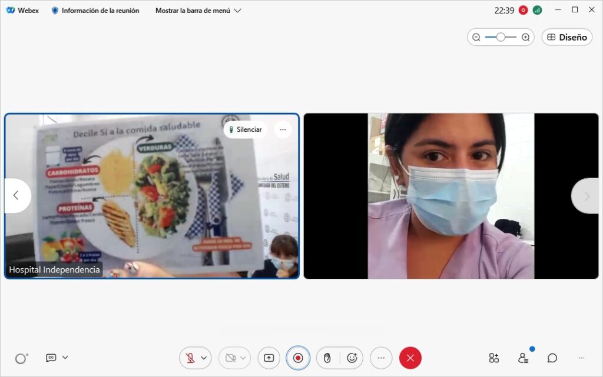Adjust the video zoom slider
This screenshot has height=377, width=603.
tap(501, 36)
